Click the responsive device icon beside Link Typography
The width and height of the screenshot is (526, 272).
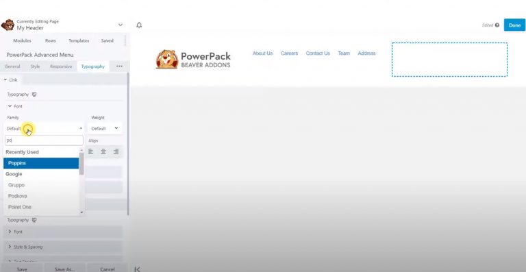point(34,95)
